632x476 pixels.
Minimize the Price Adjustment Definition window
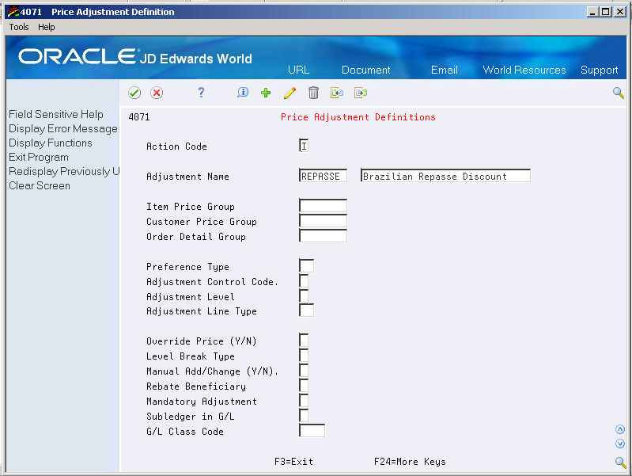coord(592,12)
